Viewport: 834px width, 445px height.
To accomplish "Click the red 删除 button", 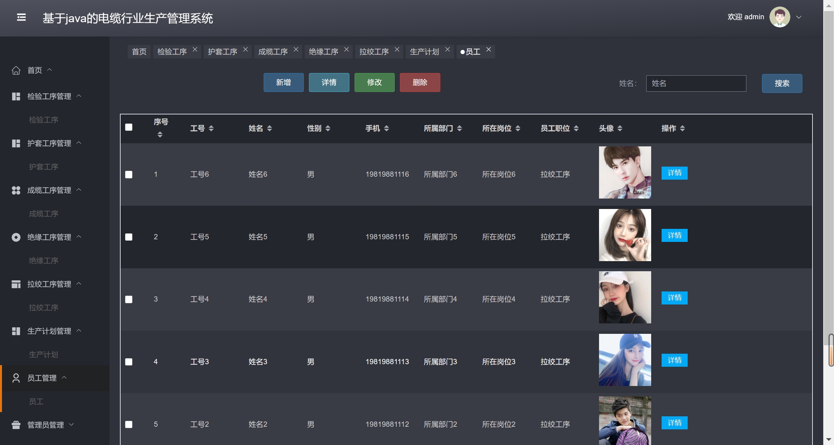I will pyautogui.click(x=420, y=82).
